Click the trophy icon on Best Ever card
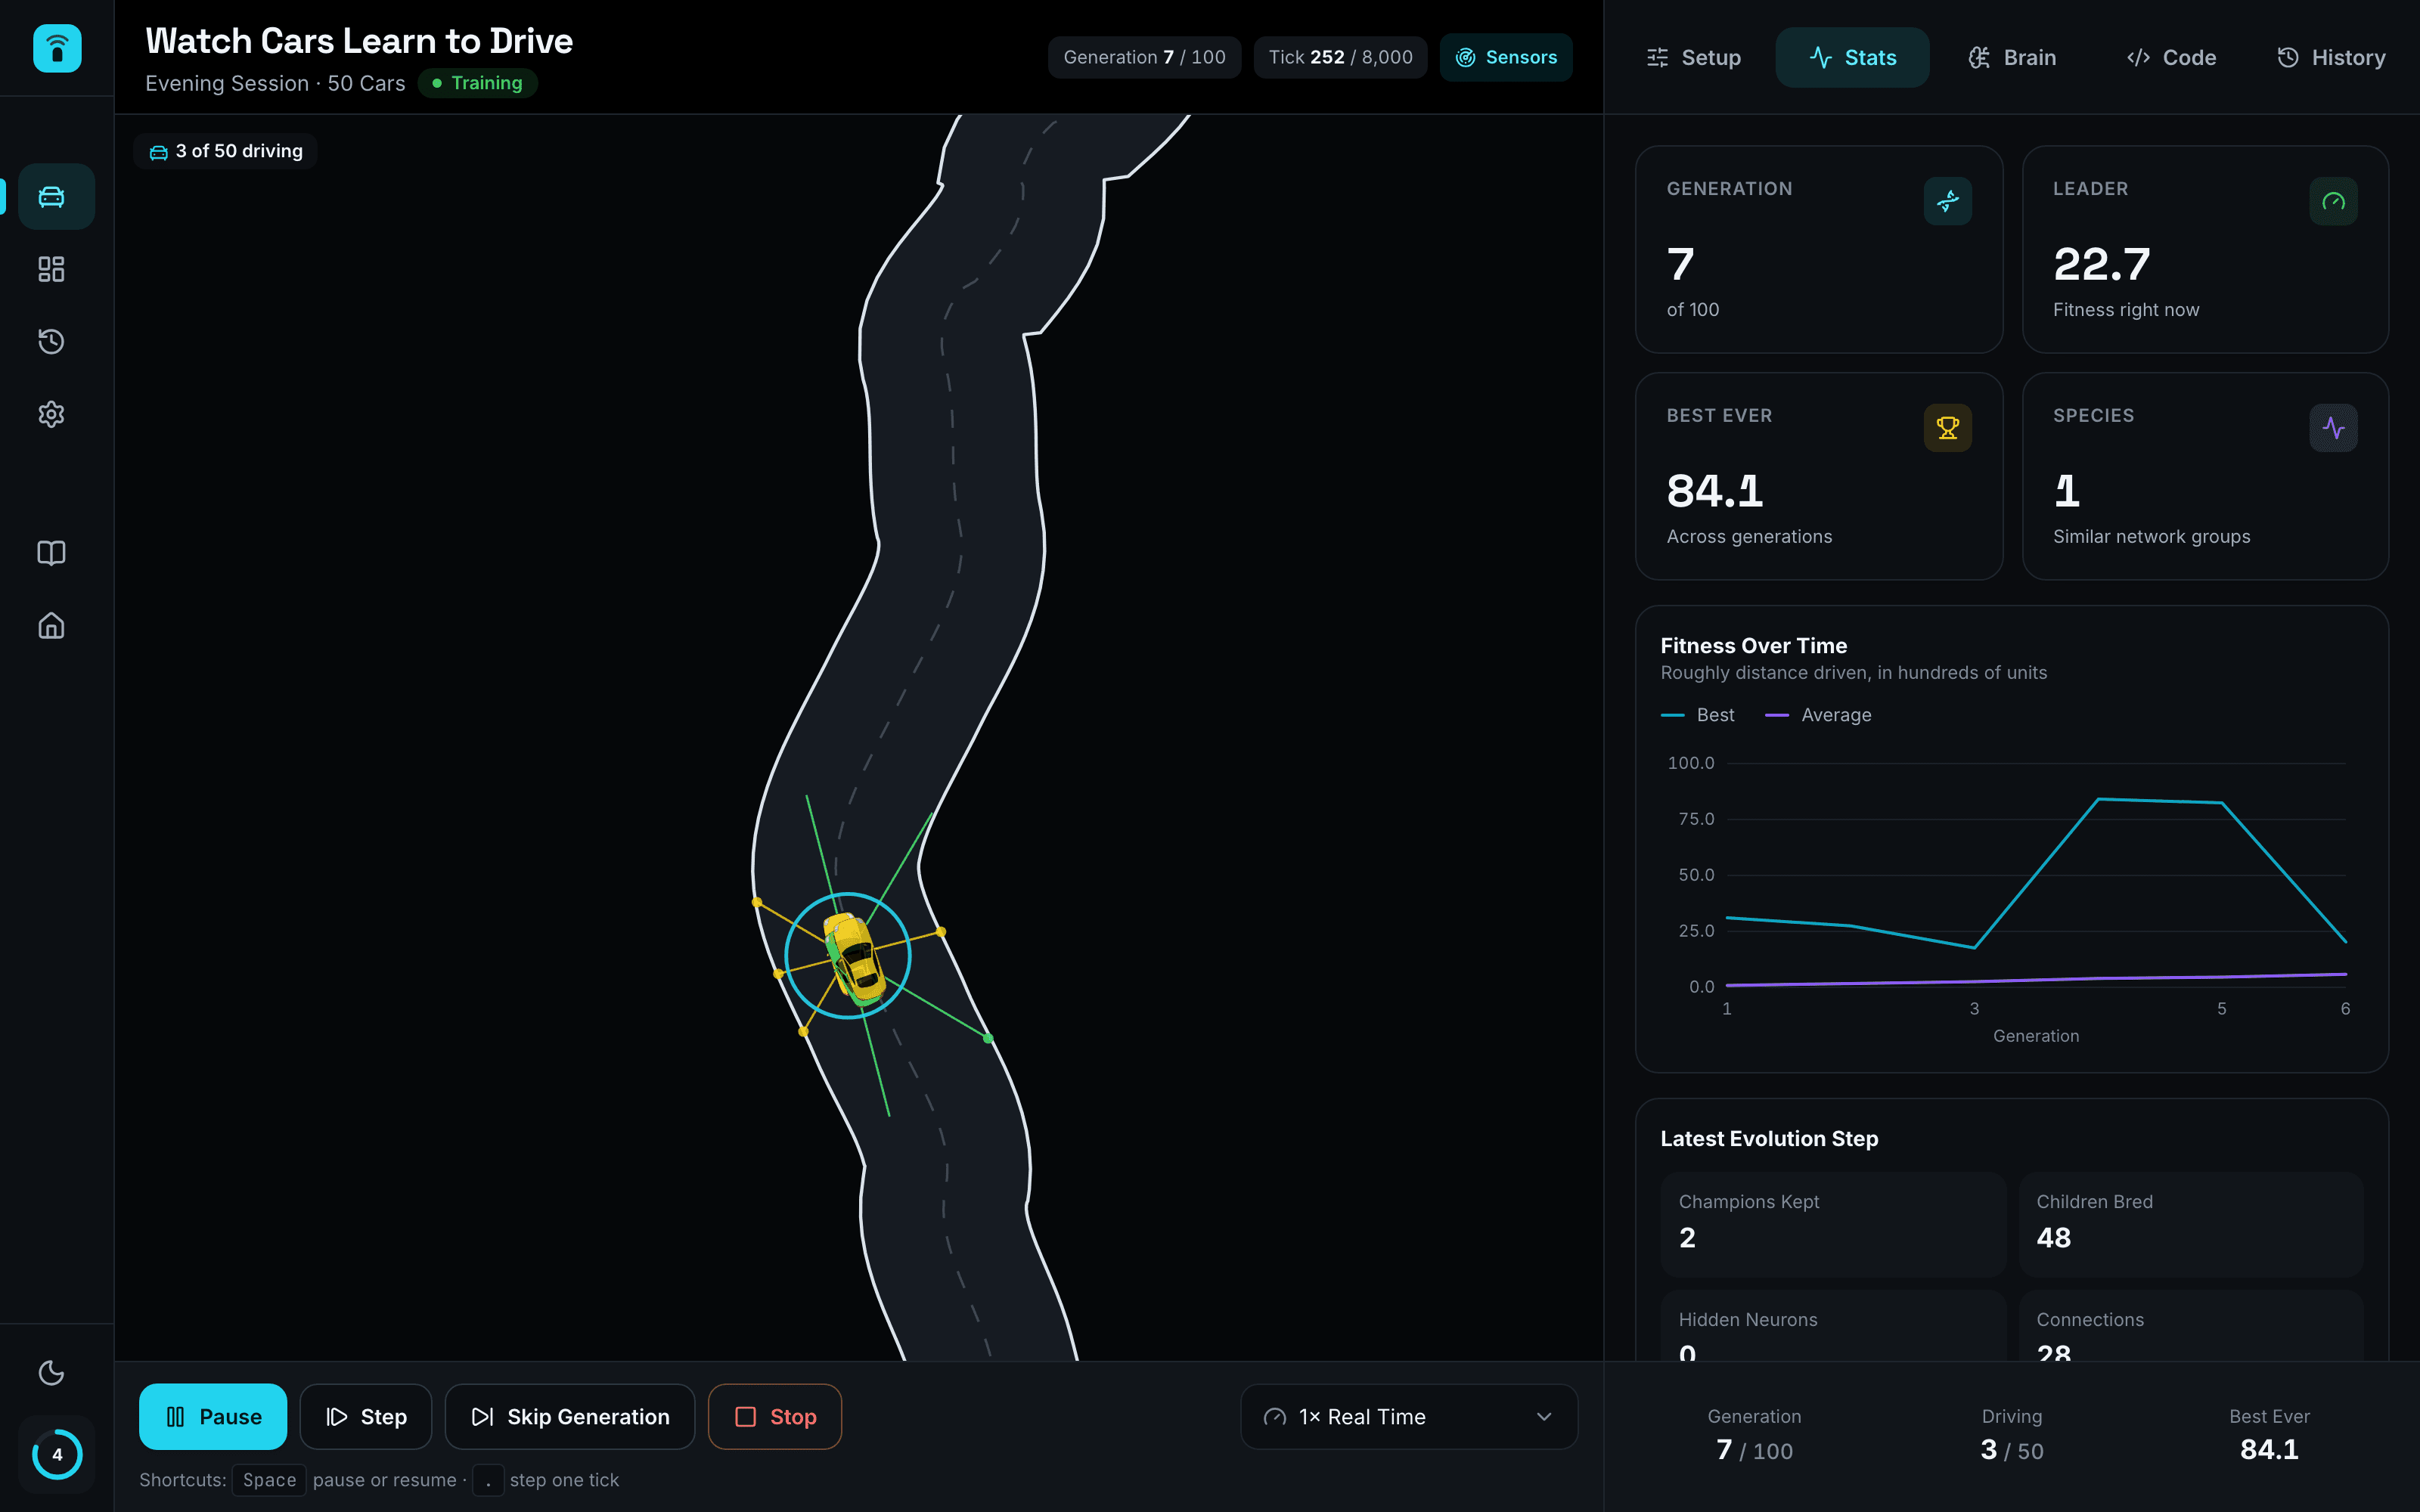 coord(1947,428)
